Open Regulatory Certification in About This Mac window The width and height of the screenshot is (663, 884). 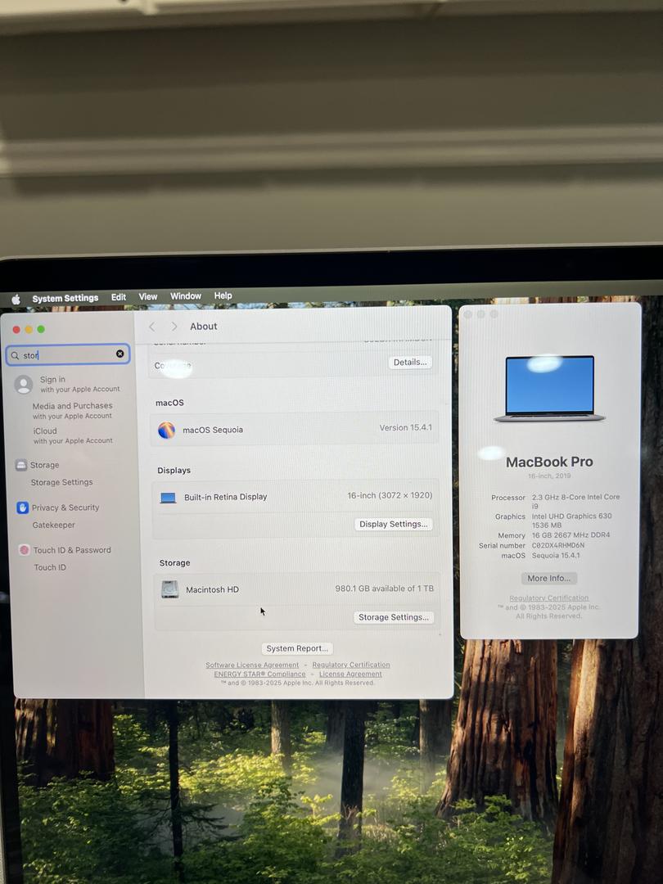[x=548, y=598]
